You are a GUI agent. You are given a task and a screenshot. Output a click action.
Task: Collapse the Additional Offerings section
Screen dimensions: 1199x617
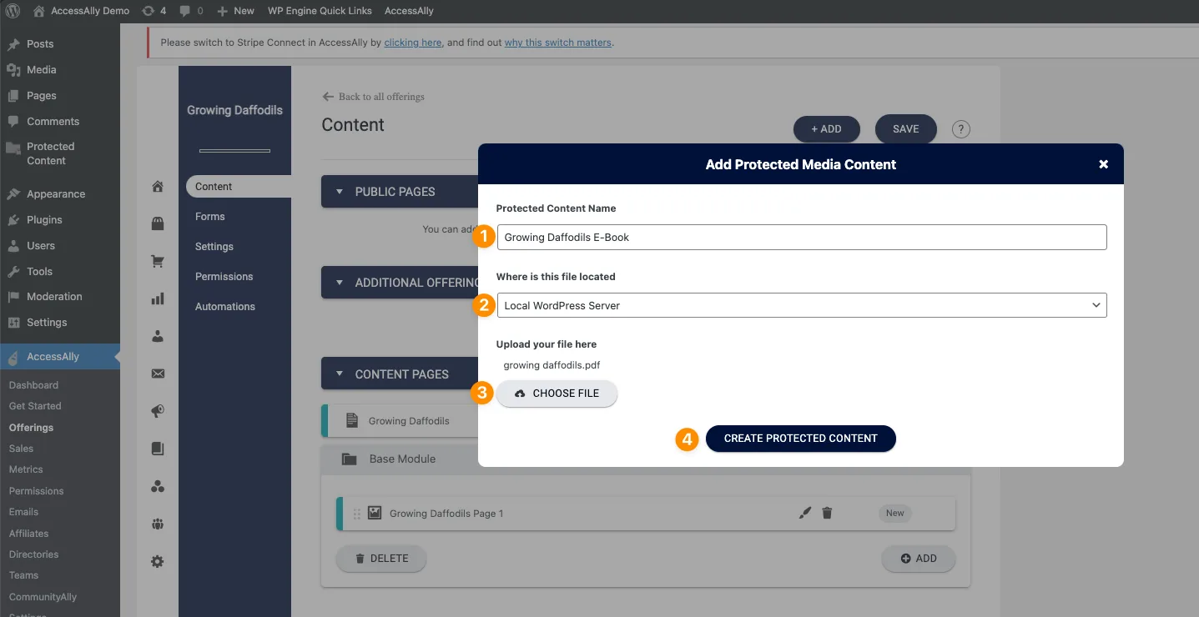[x=340, y=283]
